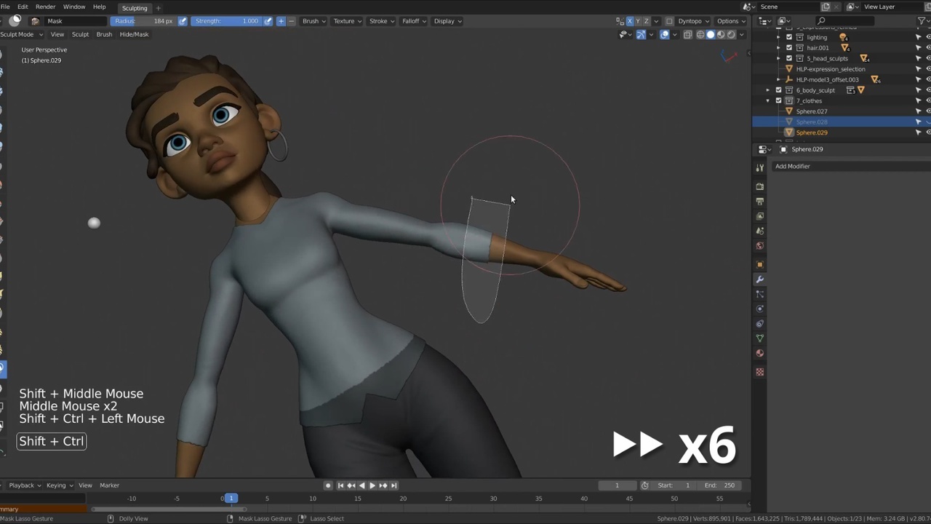
Task: Toggle the Dyntopo checkbox
Action: 670,21
